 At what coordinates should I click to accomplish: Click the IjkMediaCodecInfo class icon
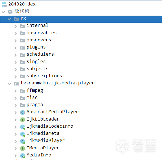click(23, 127)
